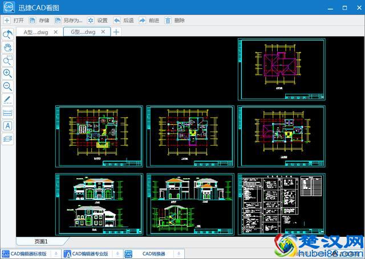Open 设置 settings
365x259 pixels.
click(x=98, y=20)
